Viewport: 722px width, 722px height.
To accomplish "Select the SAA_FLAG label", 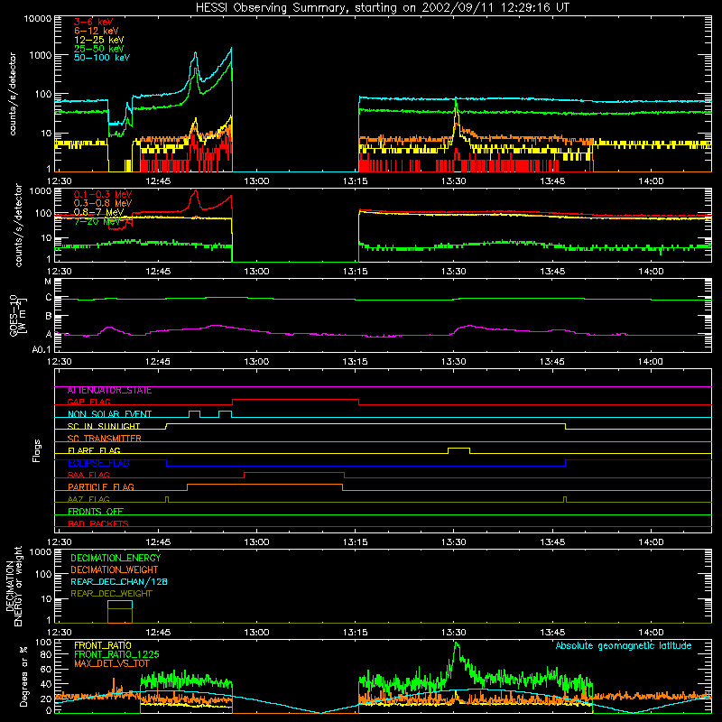I will 88,475.
